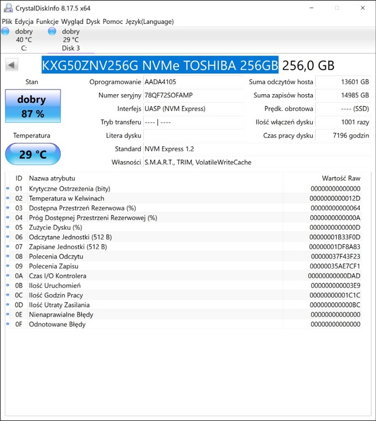This screenshot has height=421, width=376.
Task: Click raw value 00000001B33F0D
Action: [x=335, y=237]
